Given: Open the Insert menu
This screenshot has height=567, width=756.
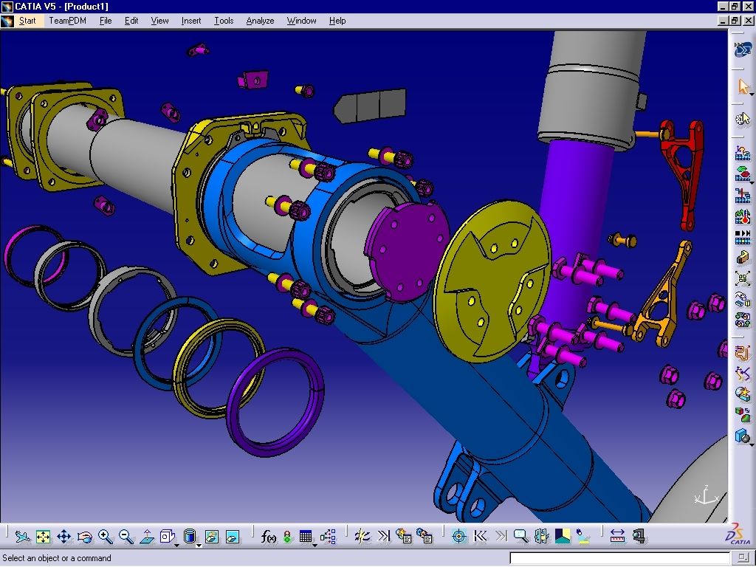Looking at the screenshot, I should pyautogui.click(x=191, y=21).
